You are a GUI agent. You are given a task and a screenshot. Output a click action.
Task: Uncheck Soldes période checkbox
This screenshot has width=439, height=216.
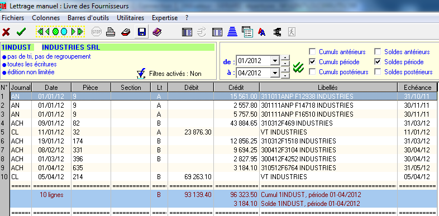coord(378,61)
